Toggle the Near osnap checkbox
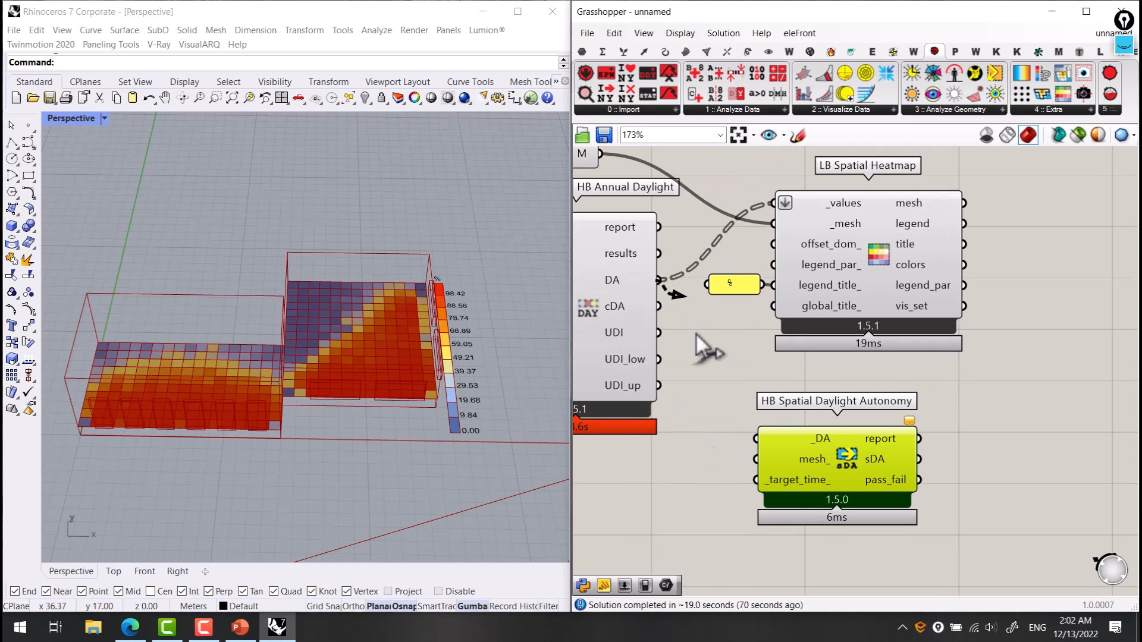This screenshot has width=1142, height=642. point(46,591)
